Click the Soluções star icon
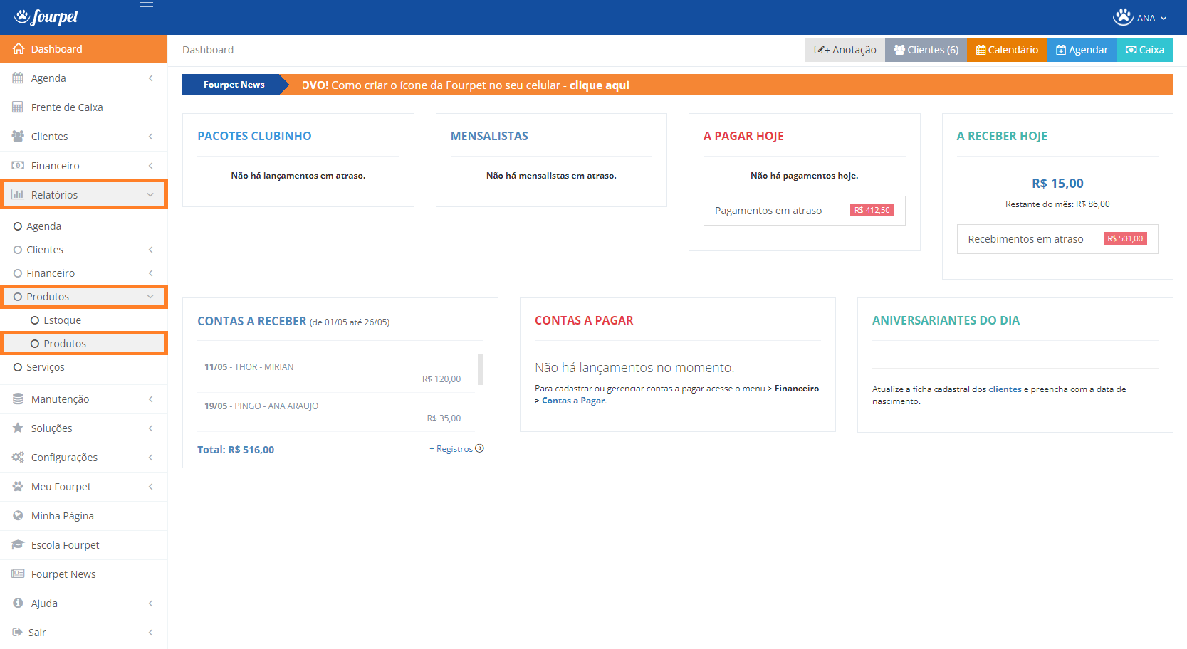 (18, 428)
